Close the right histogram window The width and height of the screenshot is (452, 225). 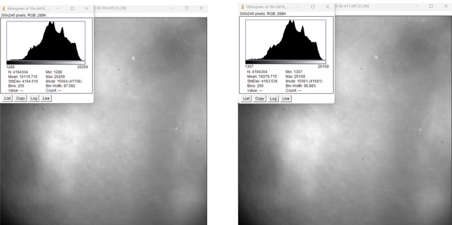(x=327, y=7)
